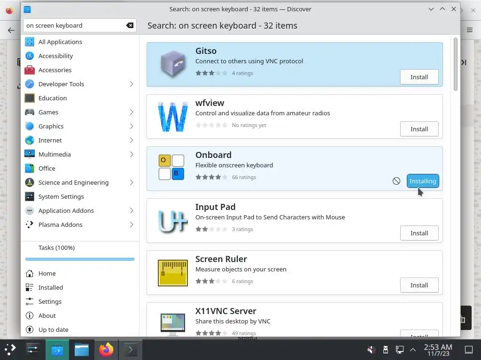Click the Office category icon
Screen dimensions: 481x360
click(30, 168)
